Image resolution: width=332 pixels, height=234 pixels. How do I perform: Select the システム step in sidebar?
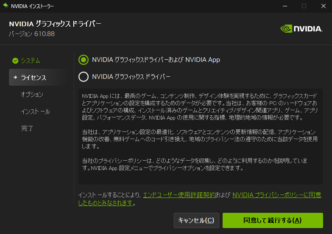(31, 61)
